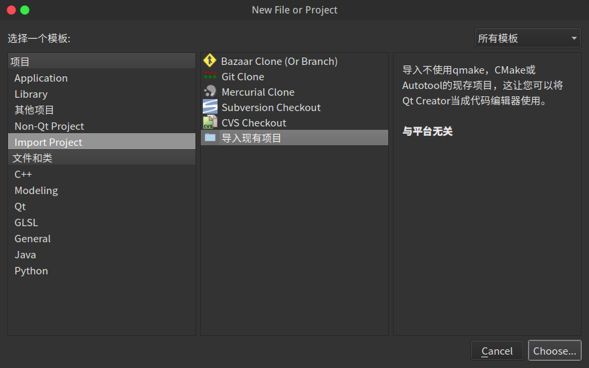Click the CVS Checkout icon
Viewport: 589px width, 368px height.
point(210,122)
